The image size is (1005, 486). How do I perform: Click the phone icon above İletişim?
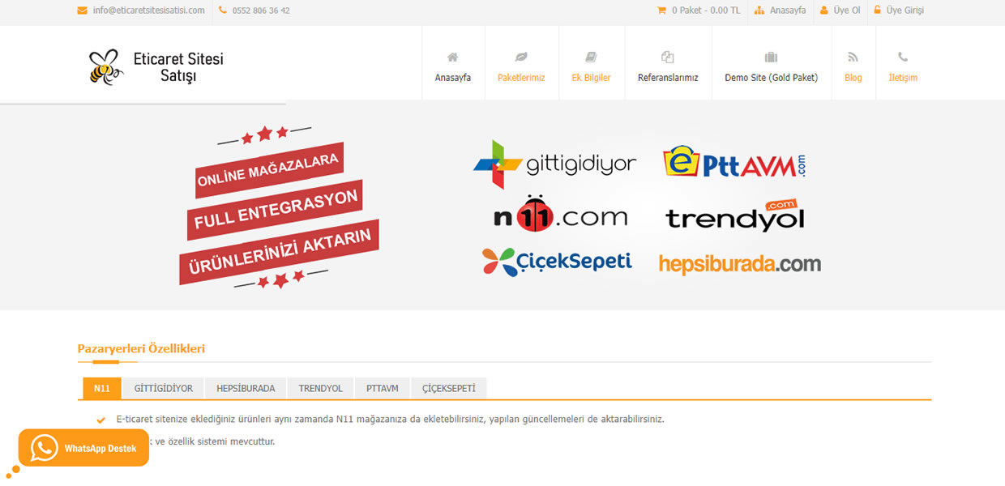tap(903, 57)
